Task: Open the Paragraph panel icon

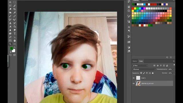Action: (x=129, y=31)
